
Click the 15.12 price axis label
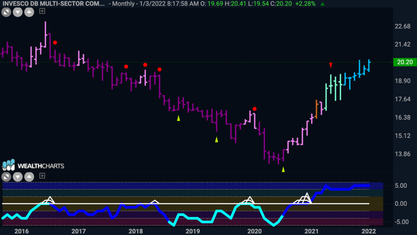[x=403, y=135]
